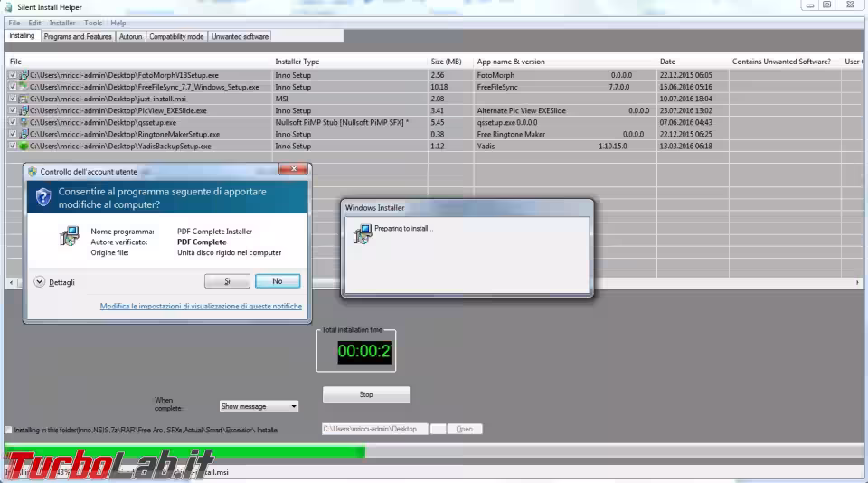Open the Installer menu
This screenshot has height=483, width=868.
[x=62, y=23]
